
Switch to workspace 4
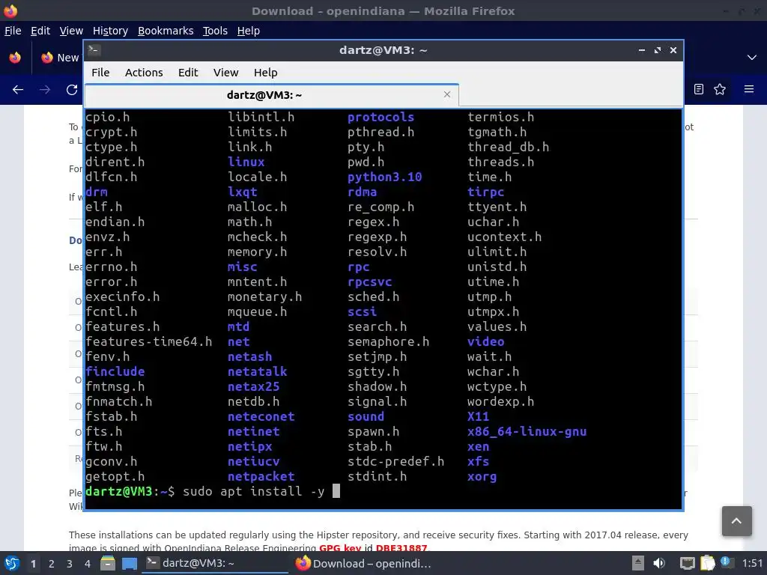(x=88, y=564)
